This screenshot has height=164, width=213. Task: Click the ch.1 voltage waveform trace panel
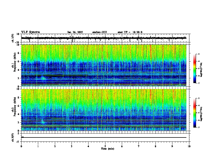pos(105,38)
